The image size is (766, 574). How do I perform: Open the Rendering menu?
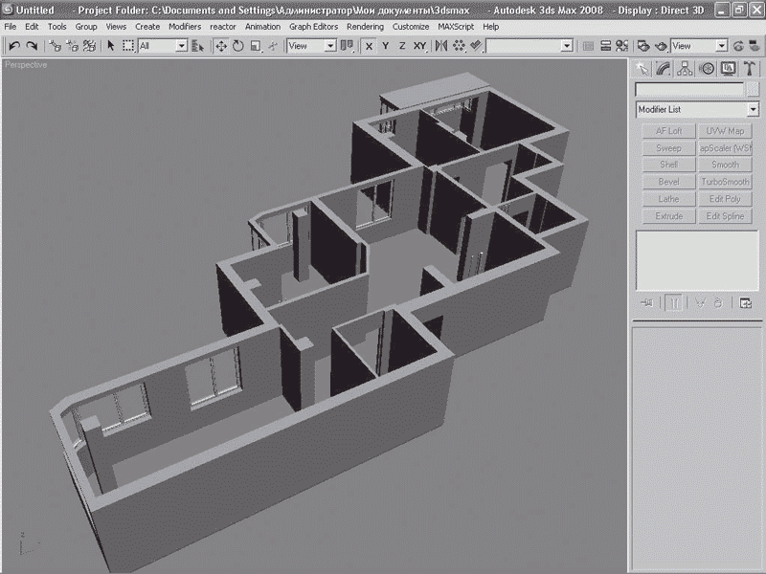point(365,27)
